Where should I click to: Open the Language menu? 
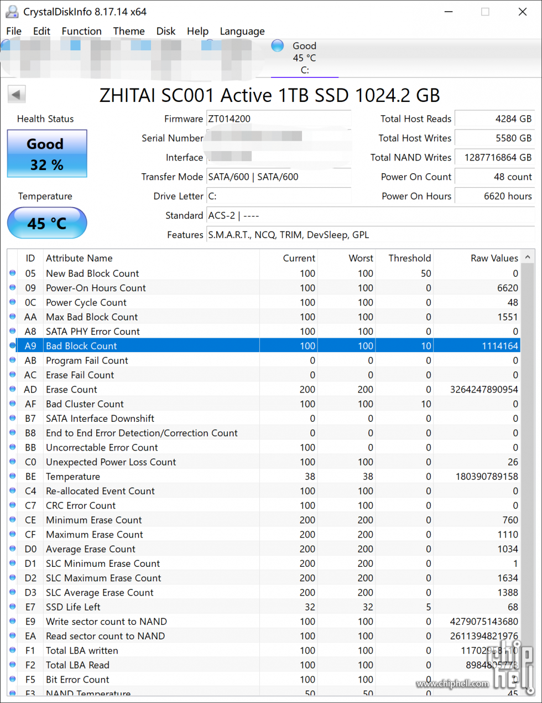tap(242, 31)
